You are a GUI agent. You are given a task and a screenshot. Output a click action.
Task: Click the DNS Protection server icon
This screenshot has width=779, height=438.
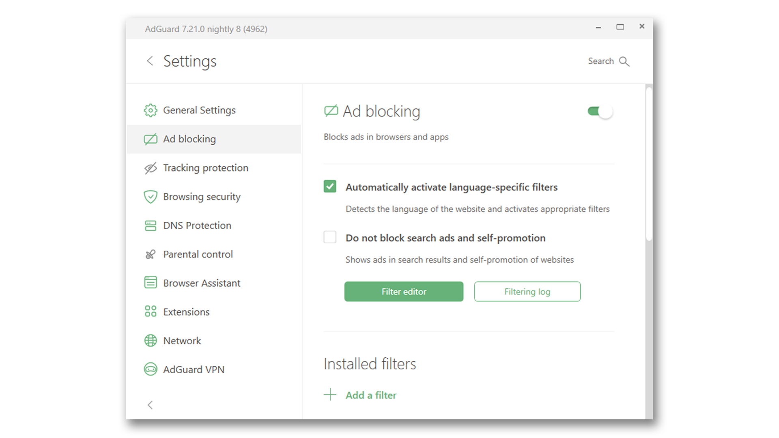point(150,225)
